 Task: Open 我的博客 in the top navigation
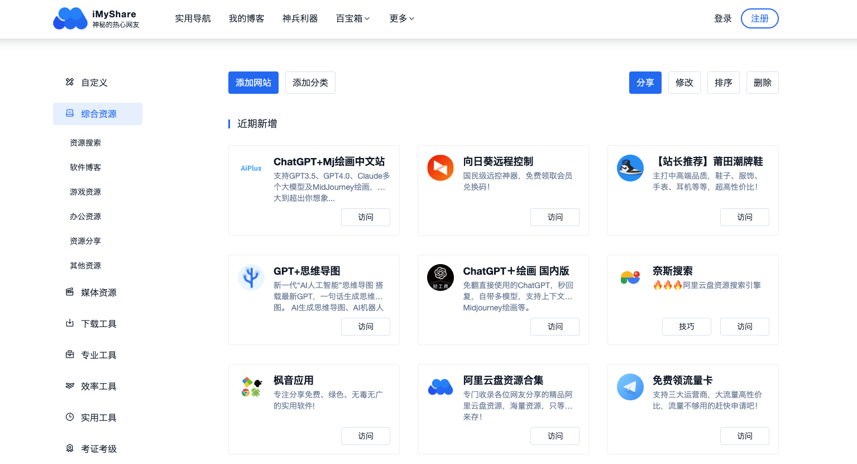coord(246,18)
